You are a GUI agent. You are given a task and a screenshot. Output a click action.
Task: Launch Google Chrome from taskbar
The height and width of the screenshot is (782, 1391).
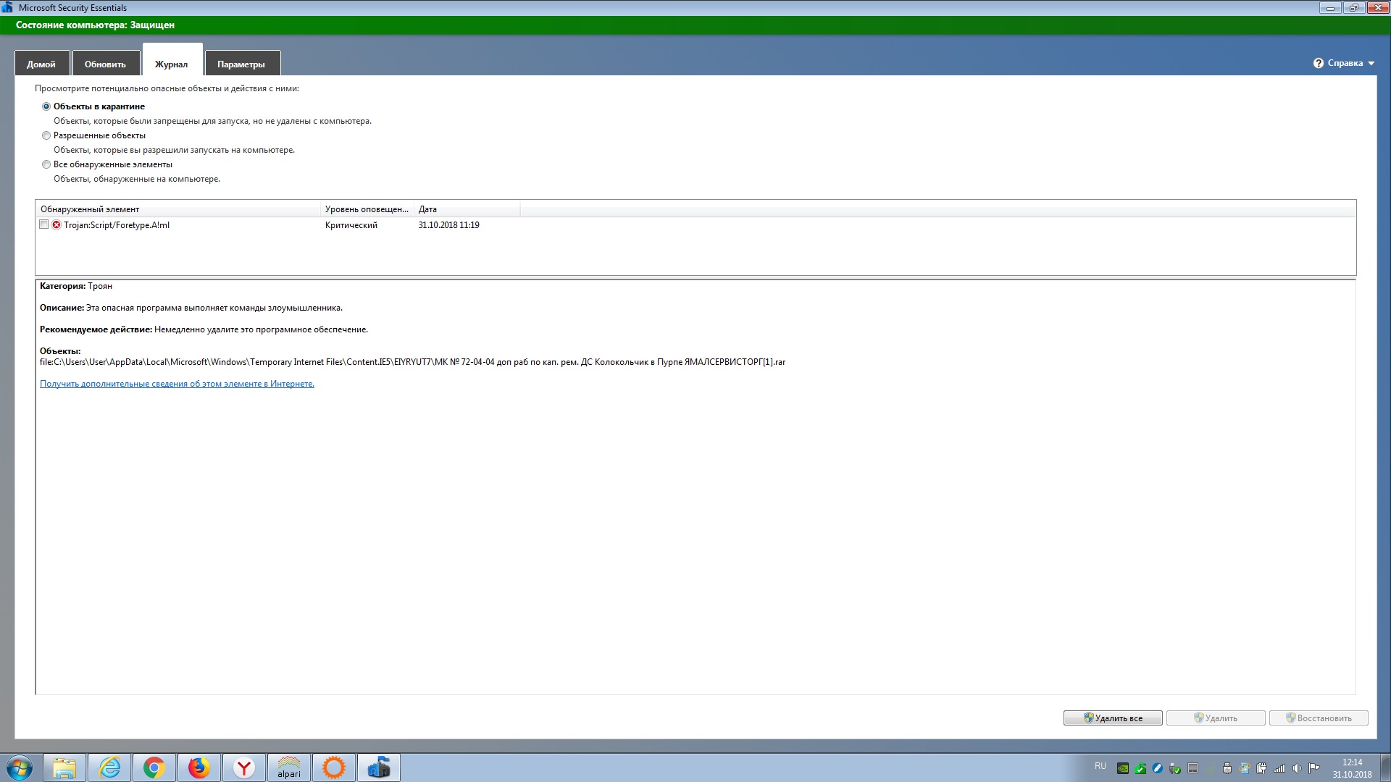coord(154,768)
